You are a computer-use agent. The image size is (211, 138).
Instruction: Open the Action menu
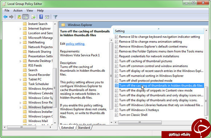[x=18, y=11]
